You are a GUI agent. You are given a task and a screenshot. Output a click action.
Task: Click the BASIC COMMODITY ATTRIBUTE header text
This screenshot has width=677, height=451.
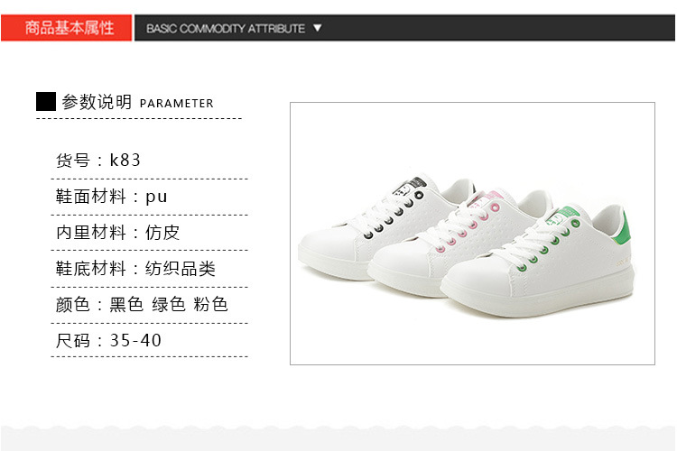pyautogui.click(x=226, y=29)
